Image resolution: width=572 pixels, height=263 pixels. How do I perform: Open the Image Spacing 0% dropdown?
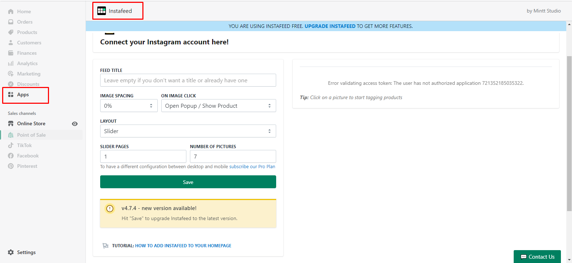click(x=129, y=106)
